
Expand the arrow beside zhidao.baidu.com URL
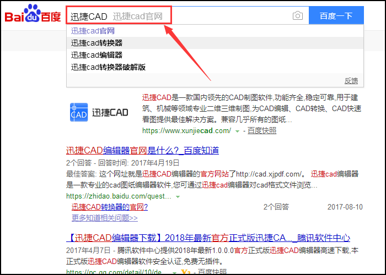pyautogui.click(x=178, y=197)
